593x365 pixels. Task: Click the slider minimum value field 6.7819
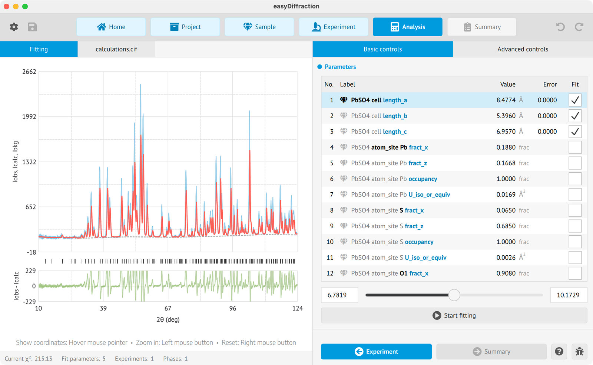click(339, 295)
